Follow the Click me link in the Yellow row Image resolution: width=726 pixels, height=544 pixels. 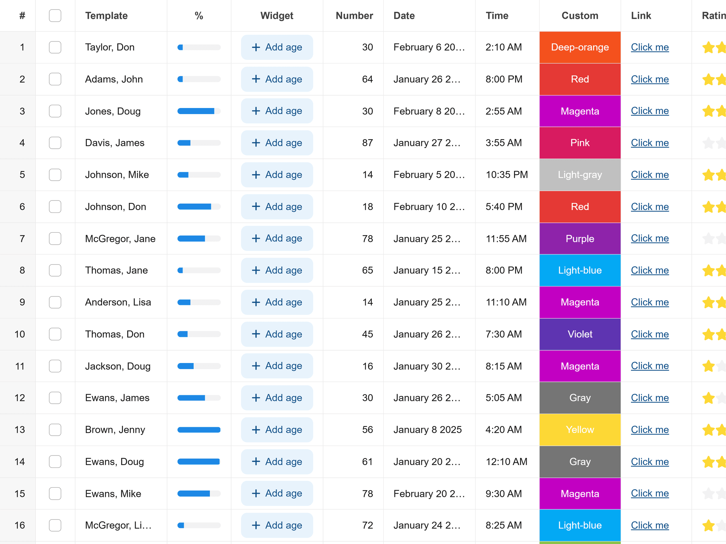(649, 430)
